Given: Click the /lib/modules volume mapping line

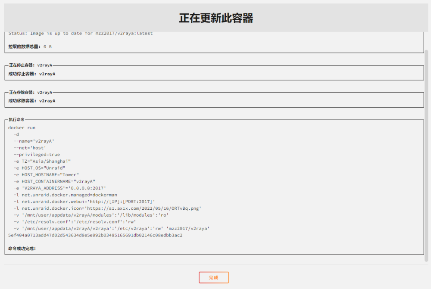Looking at the screenshot, I should [91, 215].
